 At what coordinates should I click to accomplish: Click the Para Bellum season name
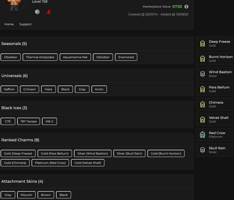(x=219, y=87)
